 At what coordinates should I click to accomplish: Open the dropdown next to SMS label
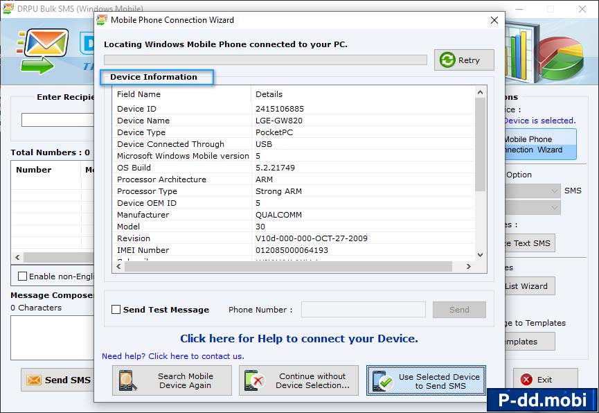pos(533,191)
